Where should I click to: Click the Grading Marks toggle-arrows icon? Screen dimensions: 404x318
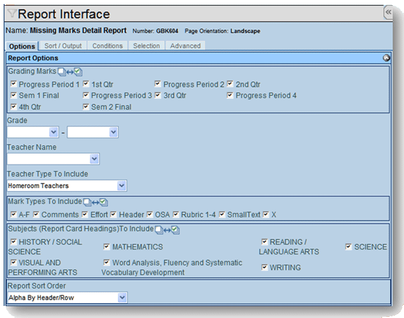[x=70, y=72]
